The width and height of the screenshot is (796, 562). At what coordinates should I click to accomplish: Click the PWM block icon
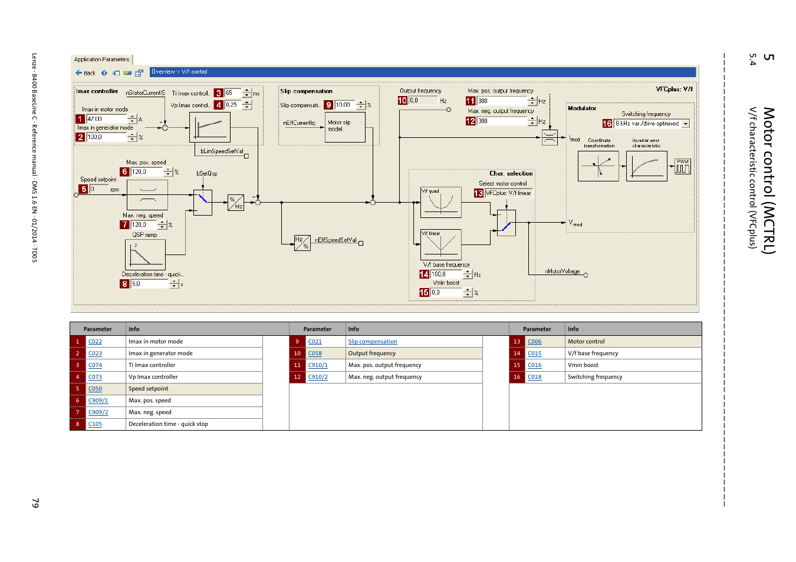[x=683, y=166]
